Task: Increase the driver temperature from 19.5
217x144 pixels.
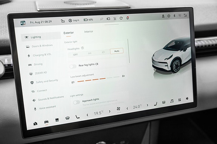Action: coord(109,111)
